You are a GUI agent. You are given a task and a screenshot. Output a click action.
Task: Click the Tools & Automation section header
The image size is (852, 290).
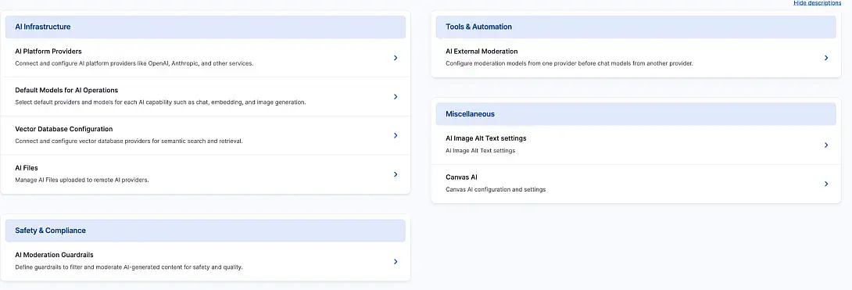pyautogui.click(x=635, y=27)
